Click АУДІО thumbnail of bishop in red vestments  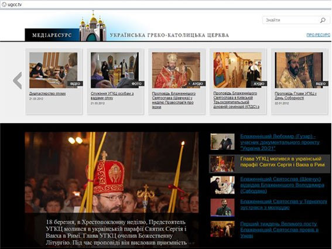point(176,70)
